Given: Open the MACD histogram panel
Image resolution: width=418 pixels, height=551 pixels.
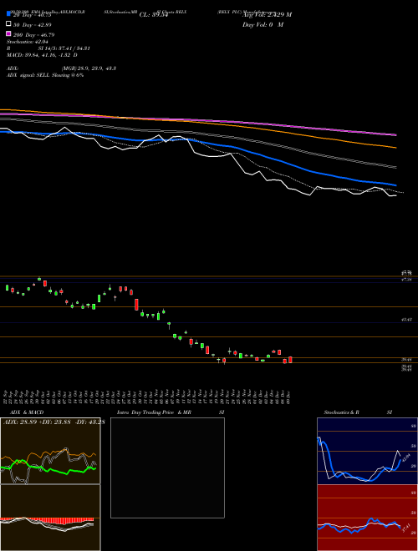Looking at the screenshot, I should click(x=50, y=518).
